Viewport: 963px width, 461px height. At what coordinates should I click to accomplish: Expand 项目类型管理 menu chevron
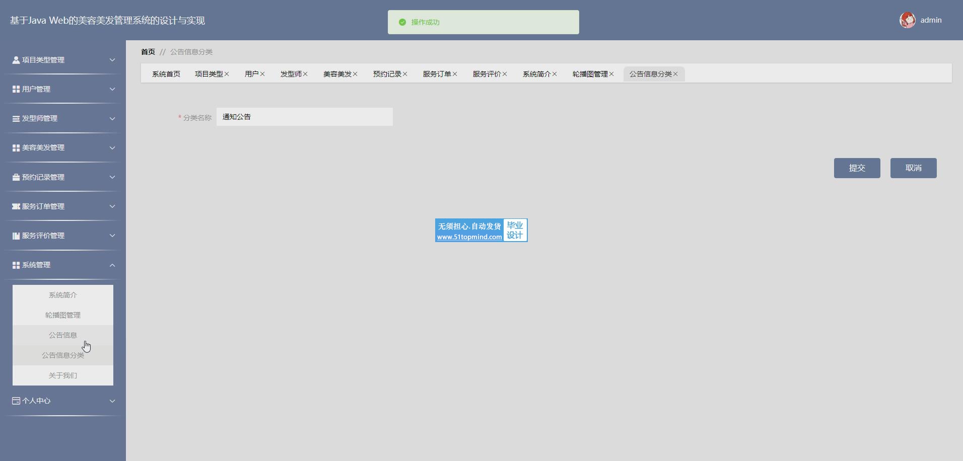pos(112,60)
